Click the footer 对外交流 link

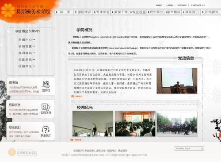100,150
